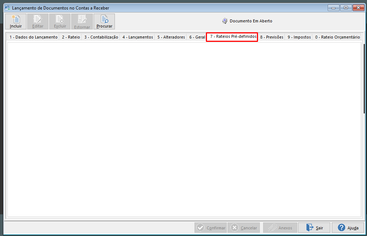This screenshot has height=236, width=367.
Task: Go to the 4 - Lançamentos tab
Action: click(x=138, y=37)
